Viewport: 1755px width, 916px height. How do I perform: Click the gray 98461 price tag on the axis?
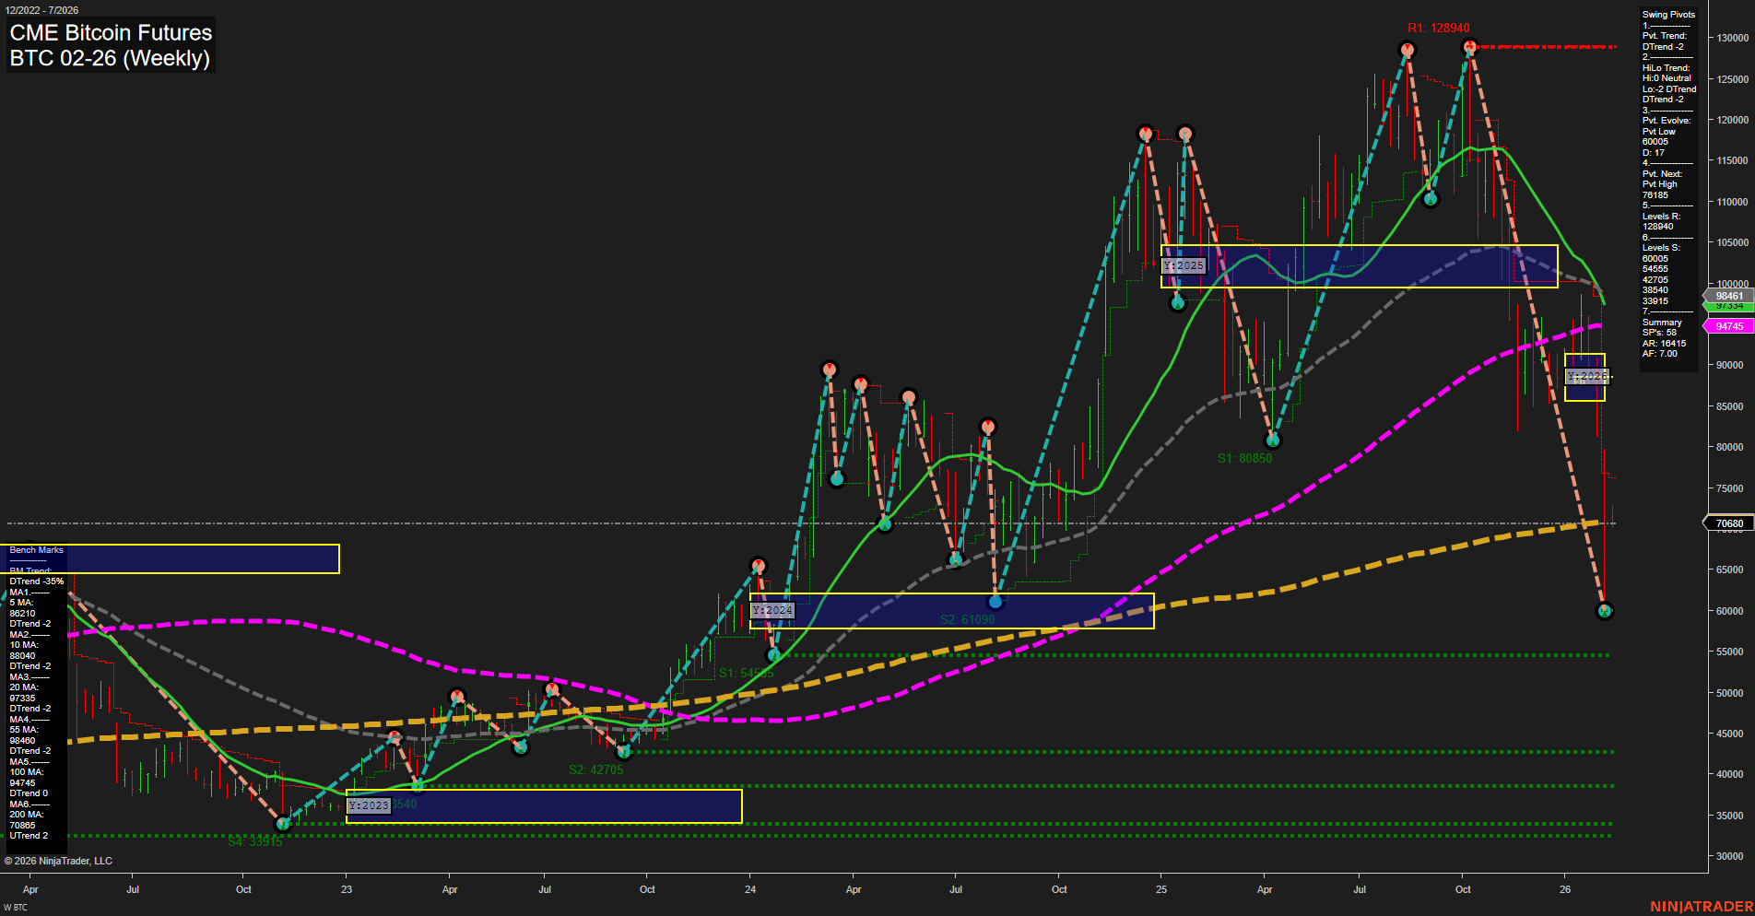coord(1726,296)
